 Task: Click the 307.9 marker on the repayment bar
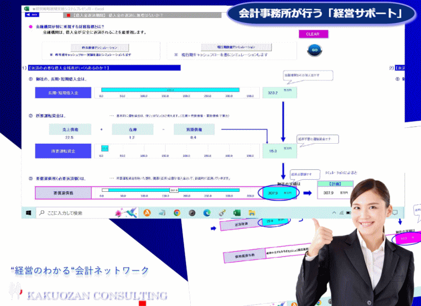point(174,190)
